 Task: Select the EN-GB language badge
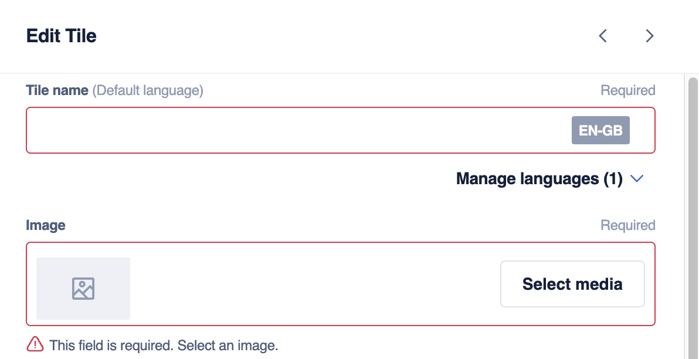coord(600,130)
